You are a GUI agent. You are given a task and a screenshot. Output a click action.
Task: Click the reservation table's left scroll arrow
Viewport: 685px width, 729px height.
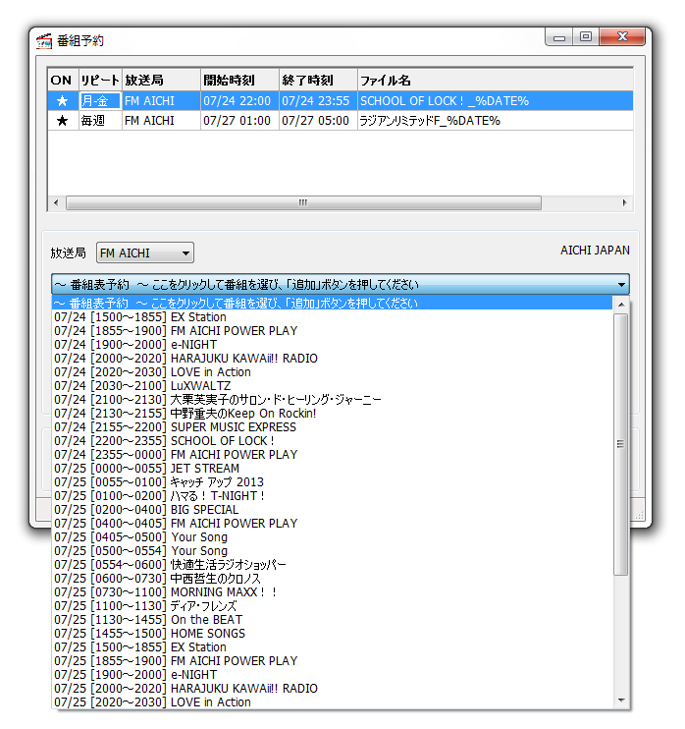(x=56, y=202)
